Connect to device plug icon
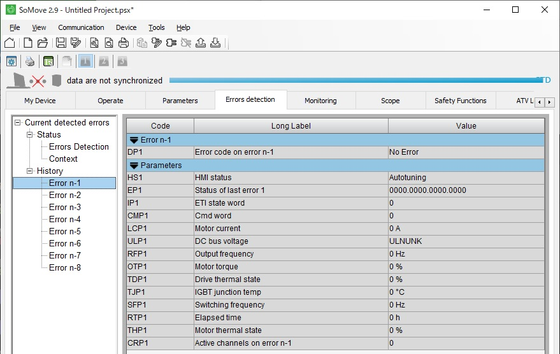 171,43
